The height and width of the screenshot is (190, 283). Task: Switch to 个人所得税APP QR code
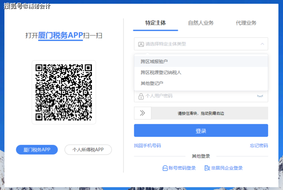[x=88, y=150]
